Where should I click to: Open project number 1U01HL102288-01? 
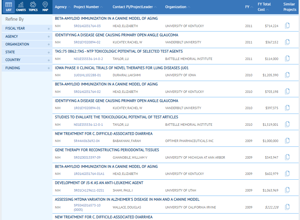[x=87, y=75]
